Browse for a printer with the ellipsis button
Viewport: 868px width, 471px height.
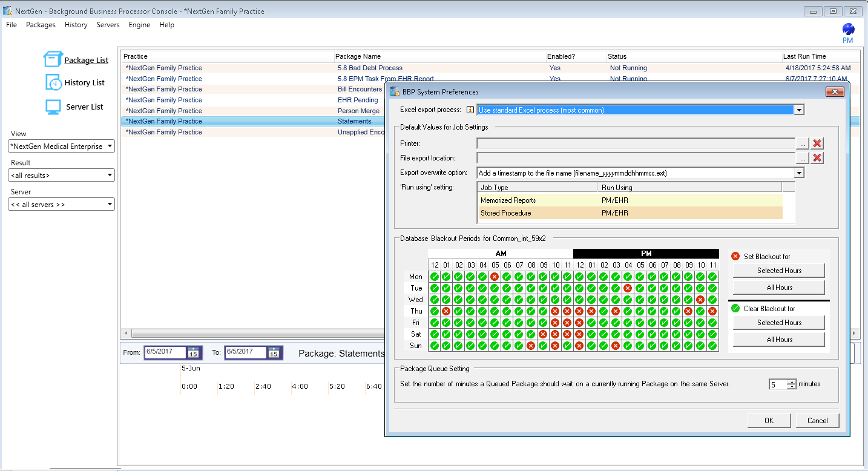802,143
